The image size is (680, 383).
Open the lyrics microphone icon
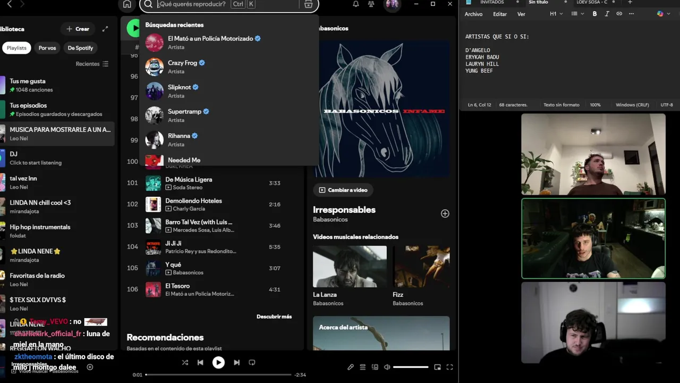[351, 367]
